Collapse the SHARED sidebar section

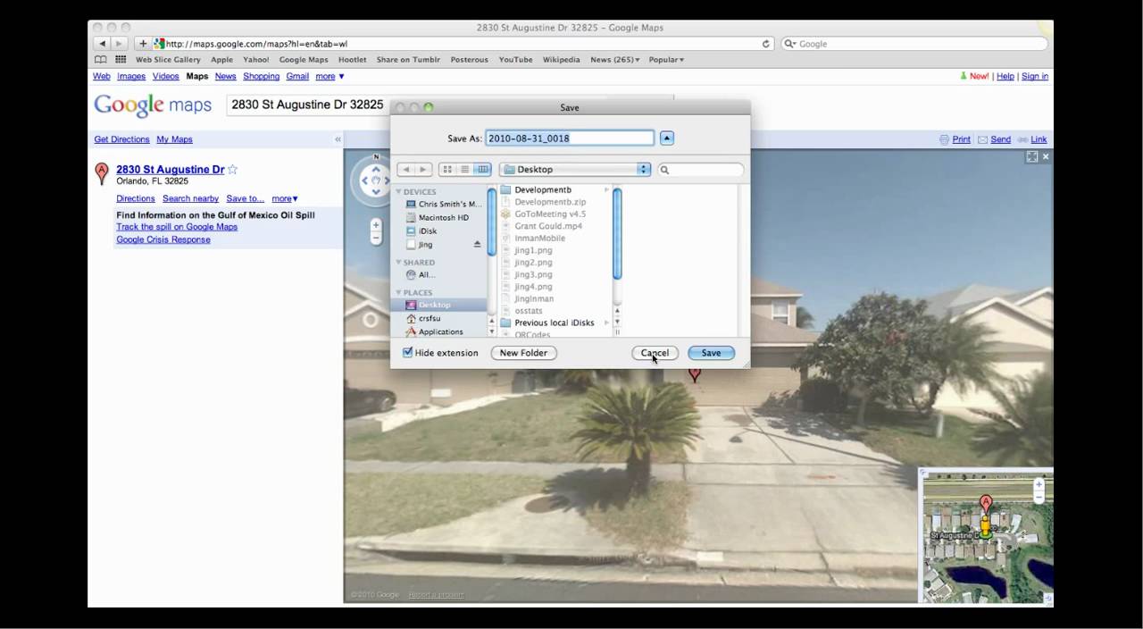pyautogui.click(x=399, y=263)
